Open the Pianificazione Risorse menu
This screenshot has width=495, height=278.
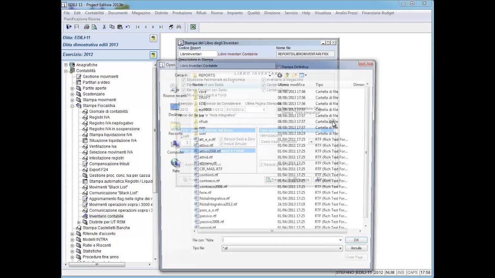(82, 19)
